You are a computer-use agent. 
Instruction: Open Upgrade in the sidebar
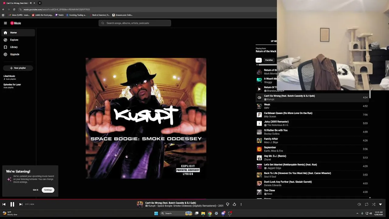[17, 54]
